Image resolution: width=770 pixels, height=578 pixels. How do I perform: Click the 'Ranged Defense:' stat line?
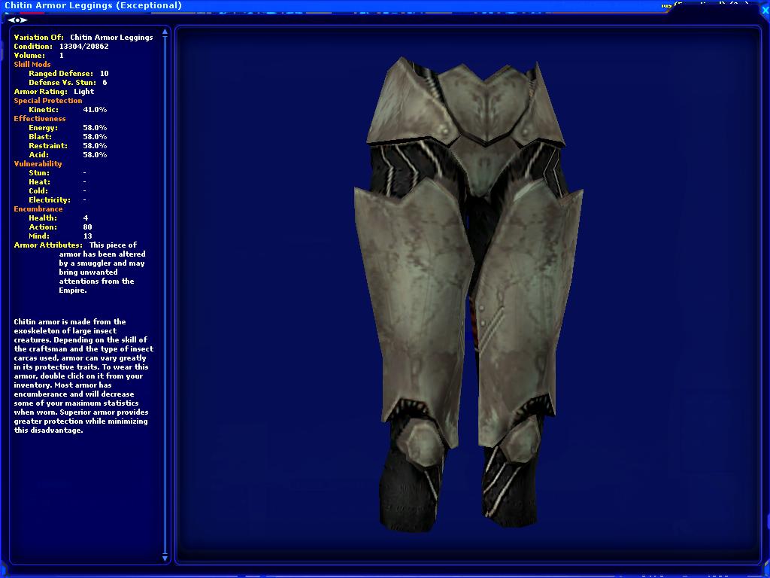(68, 73)
